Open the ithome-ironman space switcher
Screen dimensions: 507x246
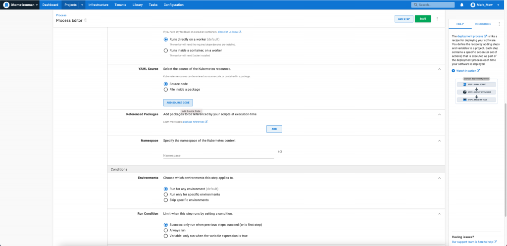(20, 5)
